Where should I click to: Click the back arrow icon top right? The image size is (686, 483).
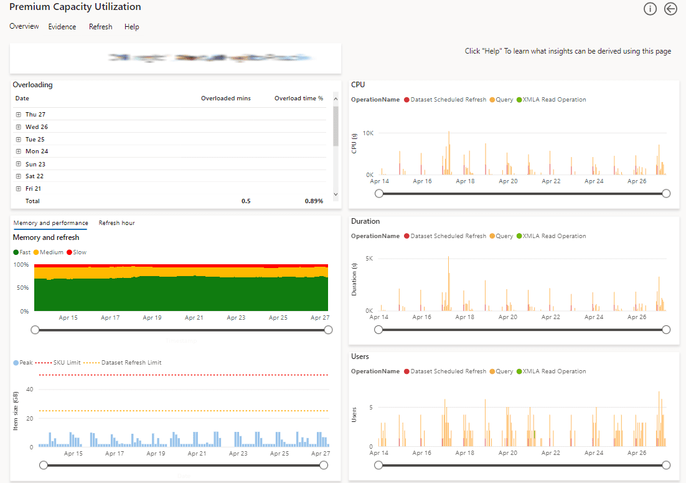pyautogui.click(x=670, y=9)
